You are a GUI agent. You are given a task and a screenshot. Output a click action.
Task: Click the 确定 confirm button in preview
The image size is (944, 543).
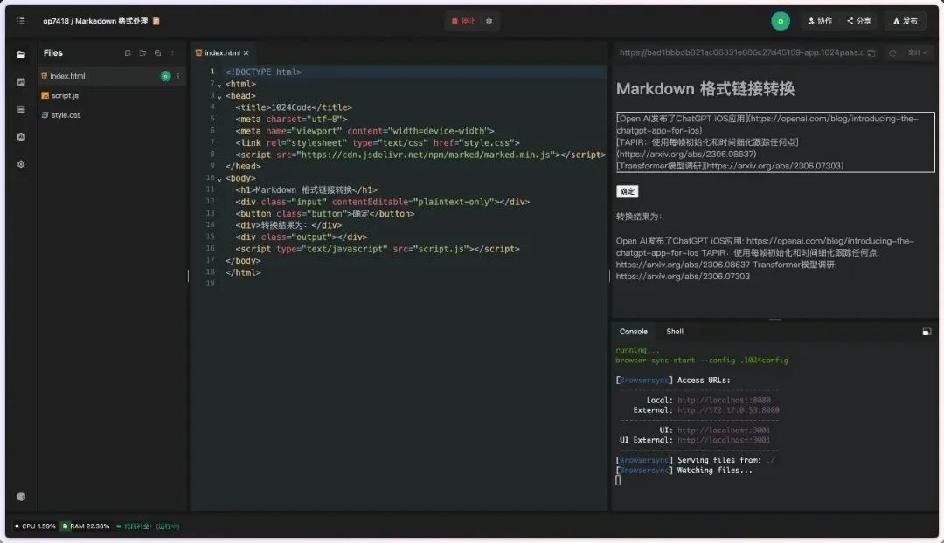628,191
